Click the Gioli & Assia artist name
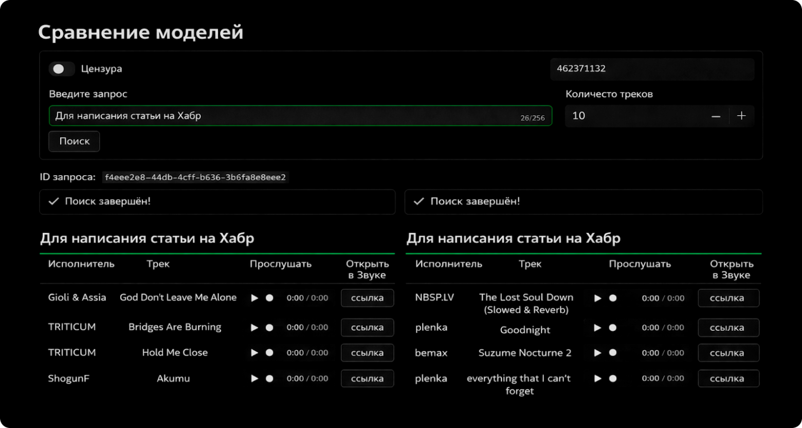 tap(77, 297)
